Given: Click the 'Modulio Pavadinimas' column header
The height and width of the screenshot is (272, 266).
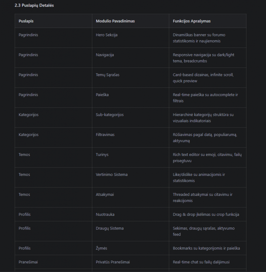Looking at the screenshot, I should coord(115,21).
